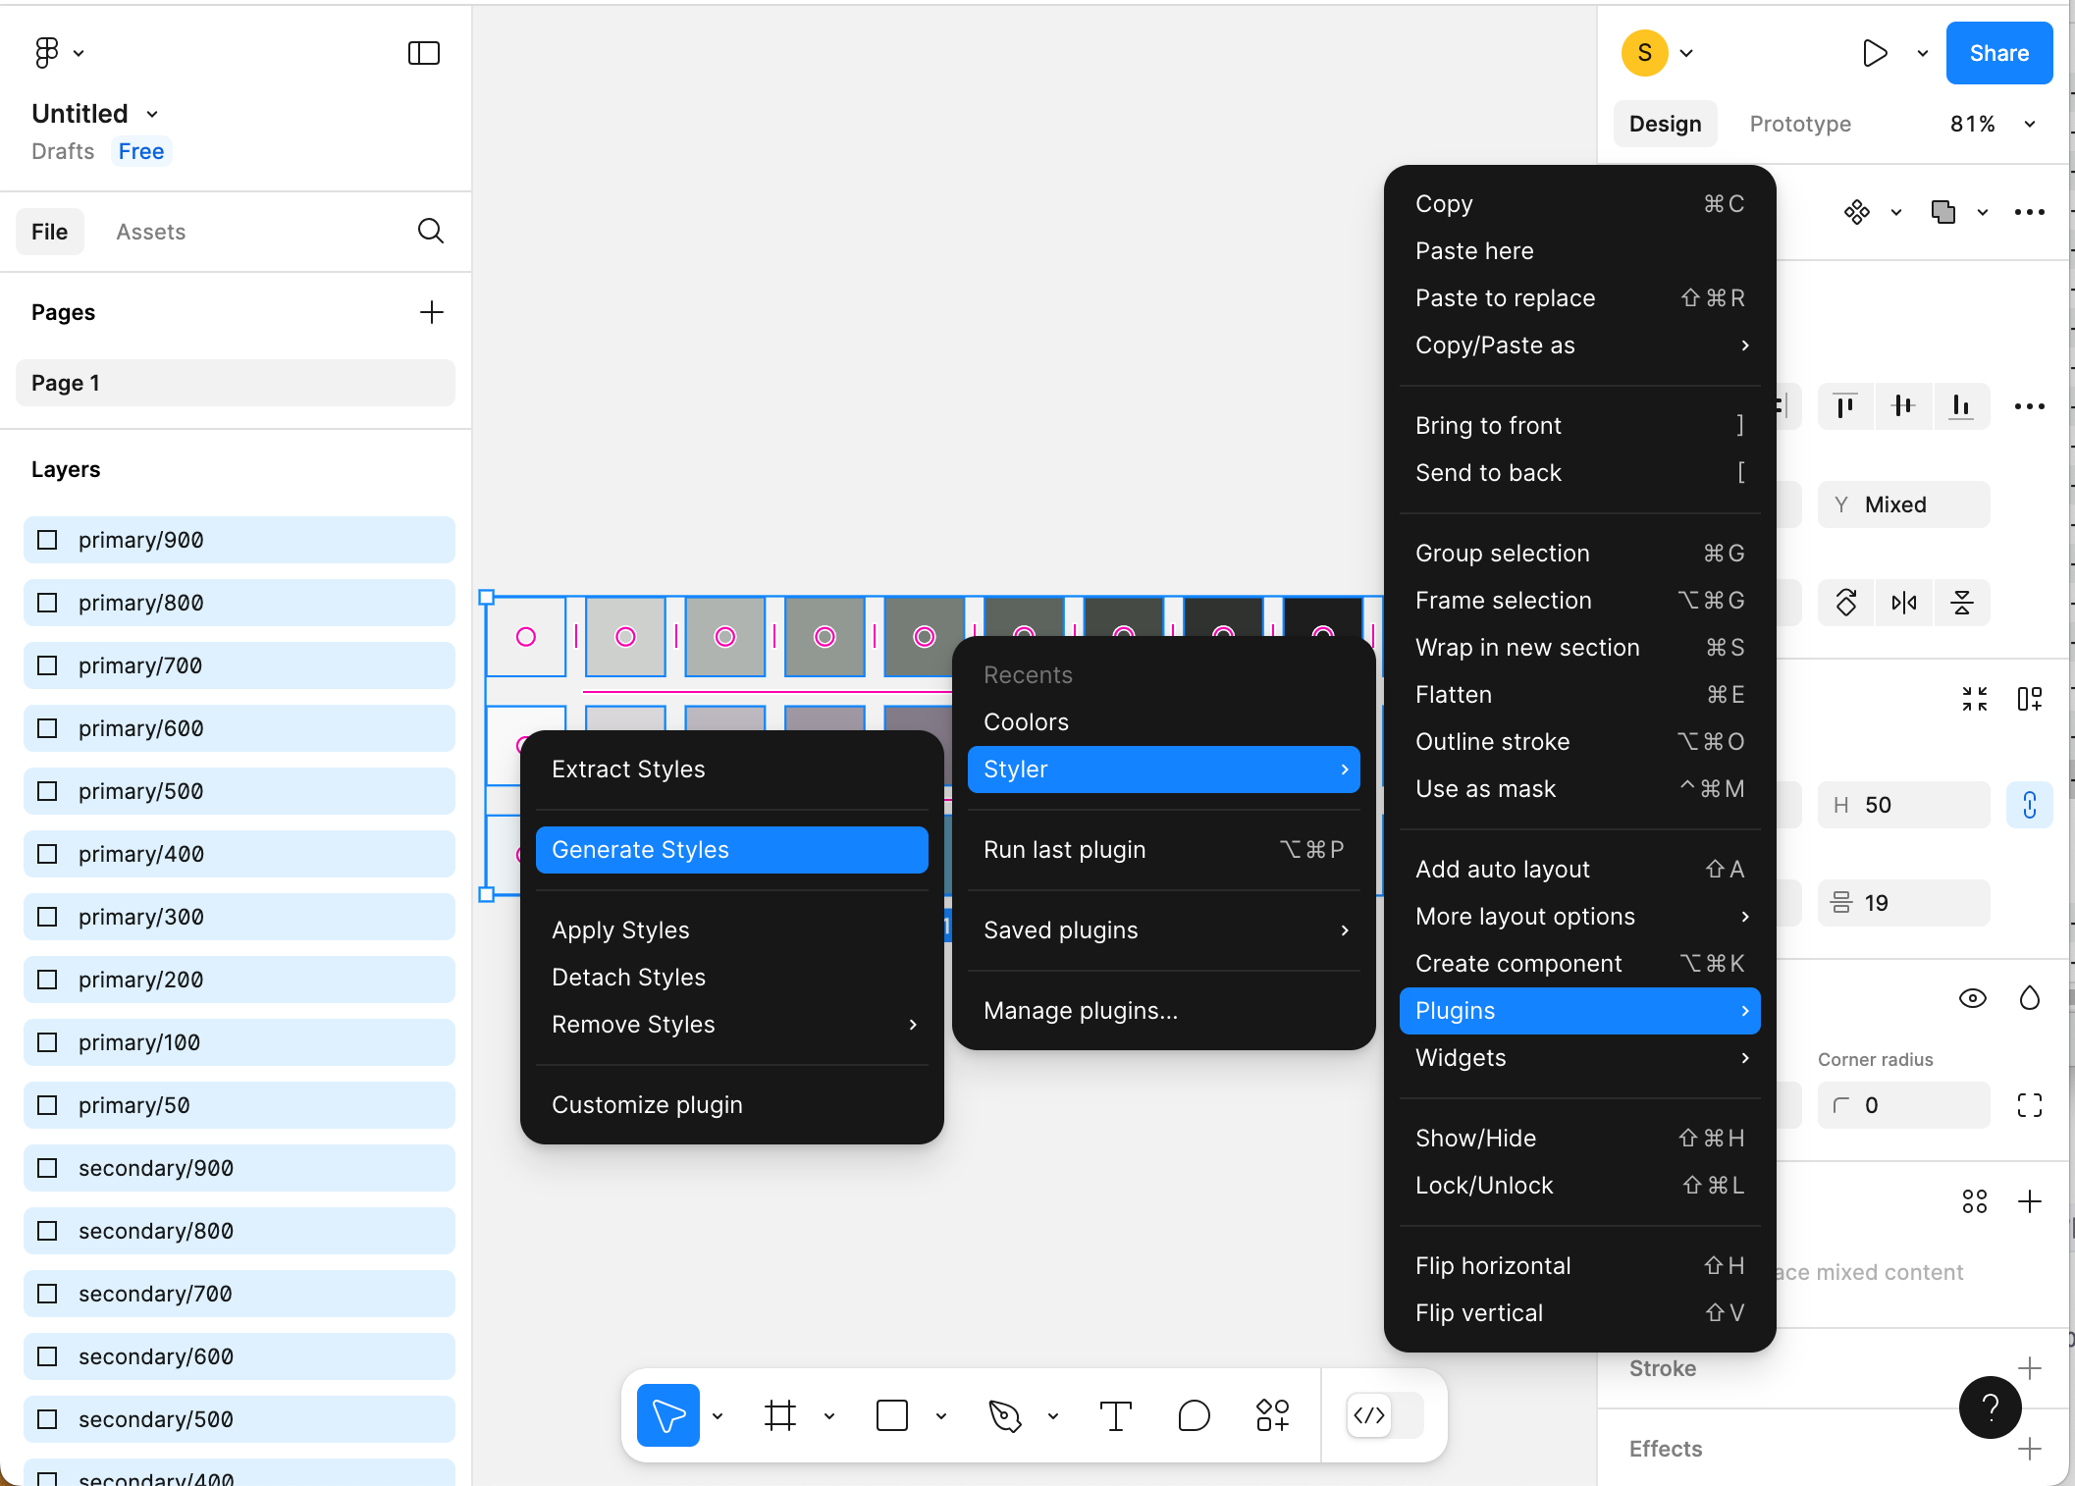Select the Text tool
The height and width of the screenshot is (1486, 2075).
1116,1415
